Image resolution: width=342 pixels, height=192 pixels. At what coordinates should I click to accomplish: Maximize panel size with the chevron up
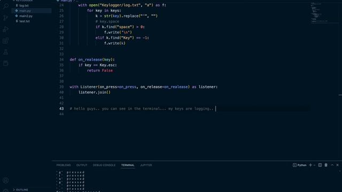click(x=332, y=165)
